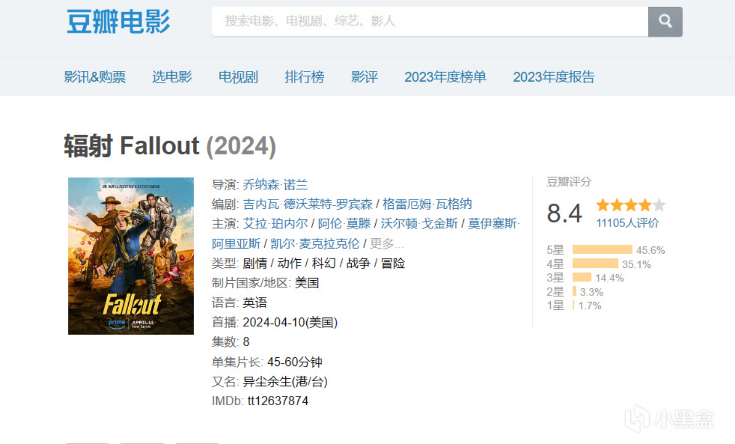Click the title 辐射 Fallout (2024)
735x444 pixels.
[170, 146]
